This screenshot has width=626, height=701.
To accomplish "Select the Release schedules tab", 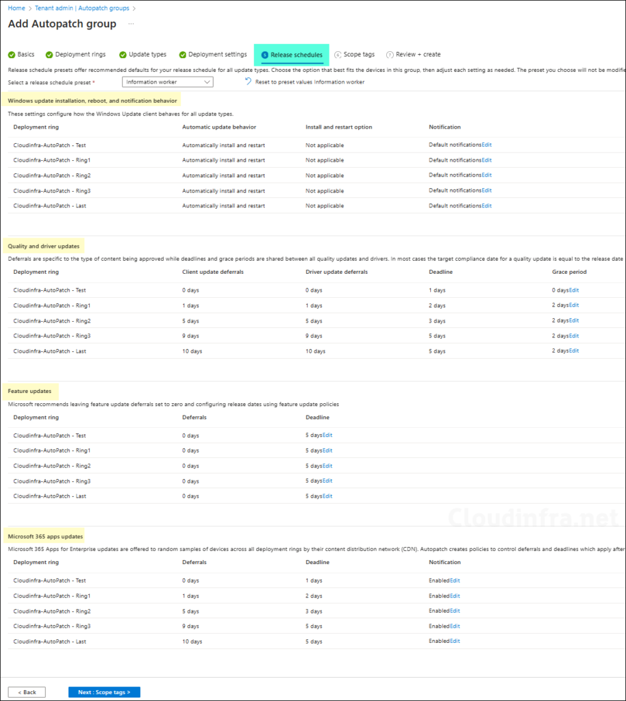I will [292, 55].
